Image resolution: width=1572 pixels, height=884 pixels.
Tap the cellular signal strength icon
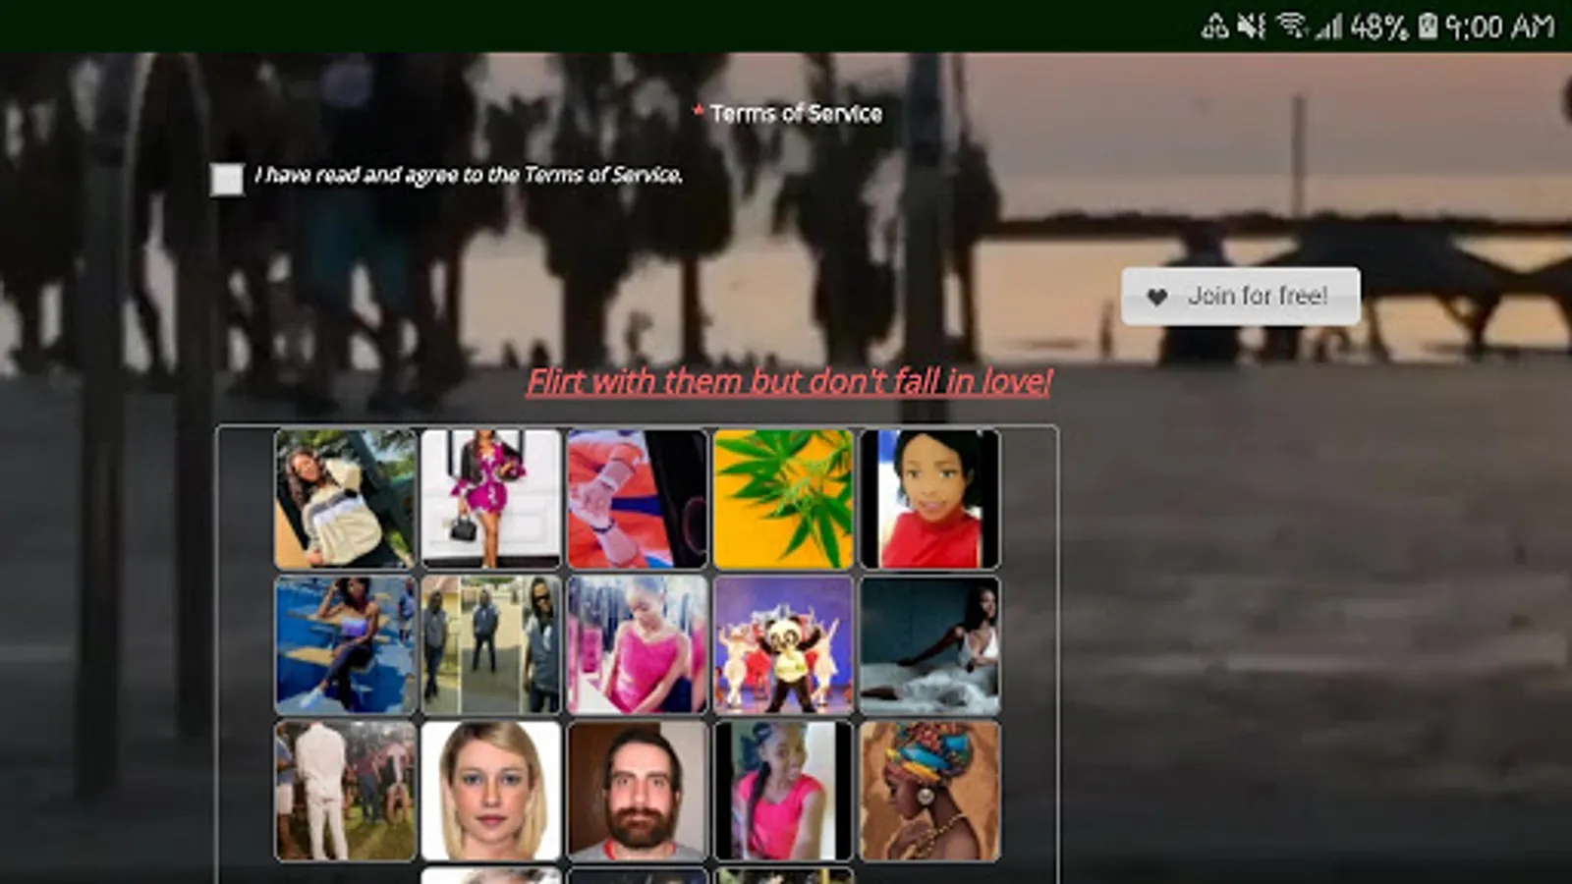1328,27
